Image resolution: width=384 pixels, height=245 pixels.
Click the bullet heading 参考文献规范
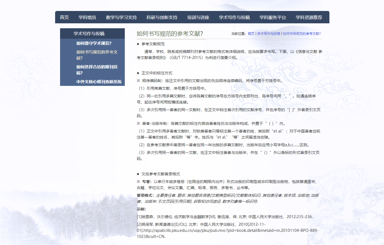(x=153, y=44)
